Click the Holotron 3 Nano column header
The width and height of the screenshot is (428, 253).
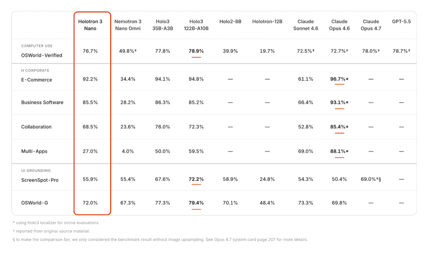90,25
